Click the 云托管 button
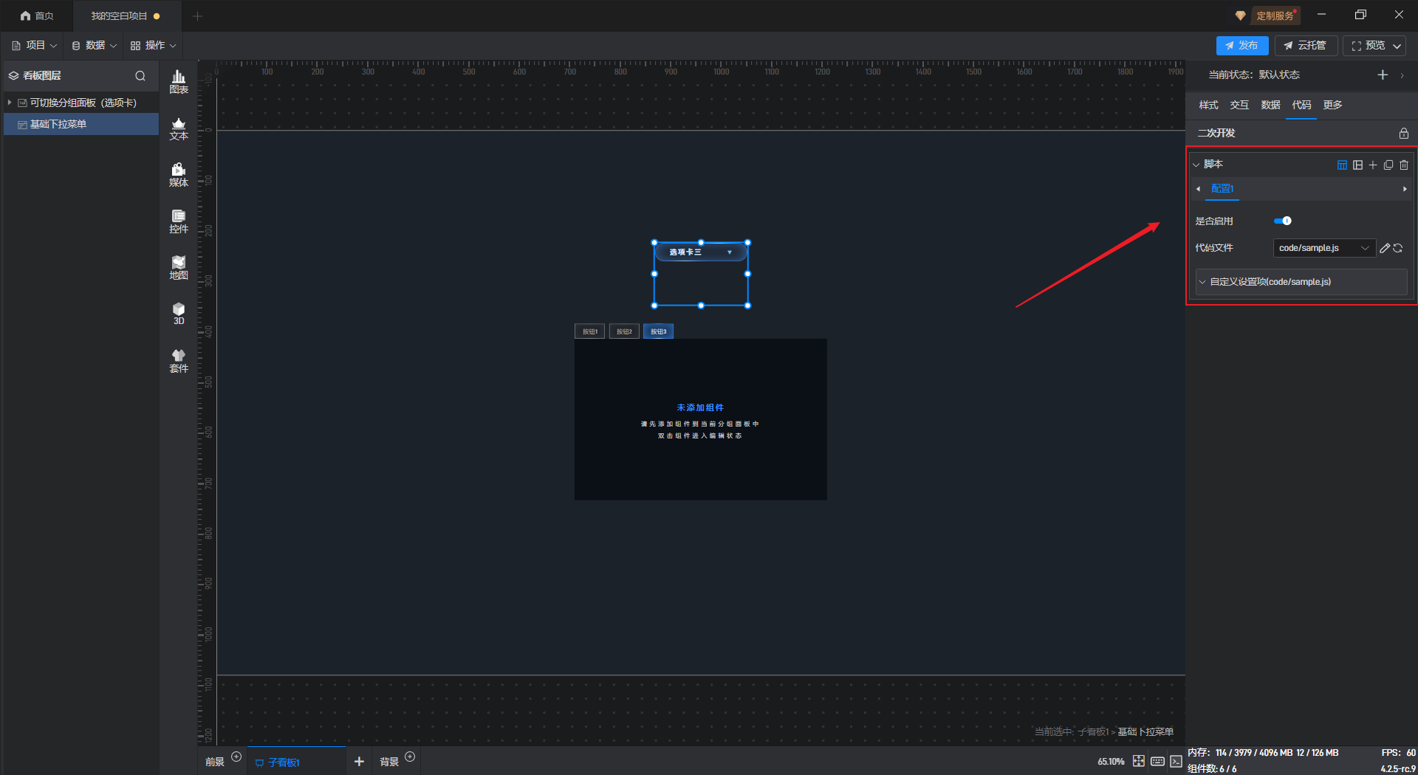This screenshot has width=1418, height=775. 1305,46
